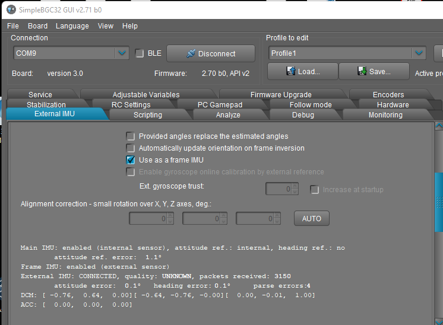The image size is (443, 325).
Task: Click the Load... profile button
Action: coord(303,71)
